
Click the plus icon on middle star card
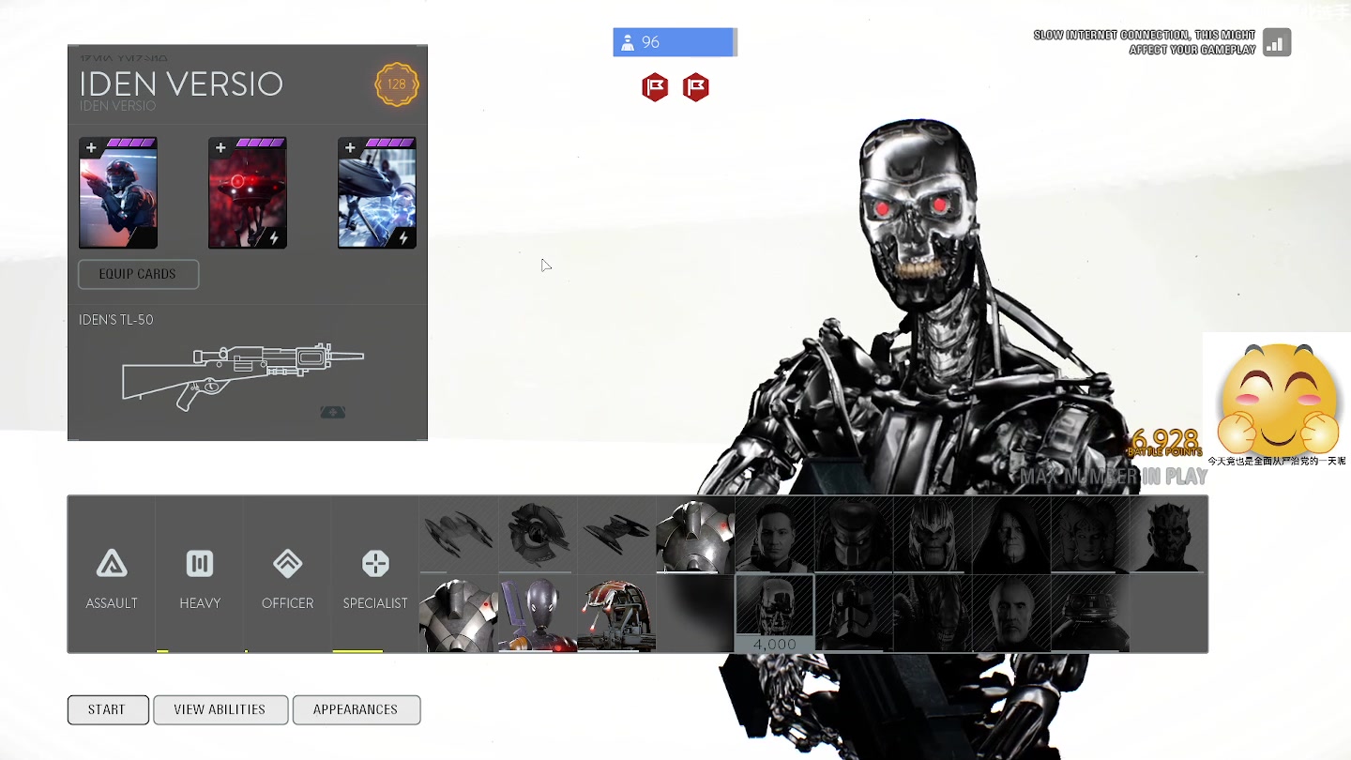pyautogui.click(x=220, y=147)
